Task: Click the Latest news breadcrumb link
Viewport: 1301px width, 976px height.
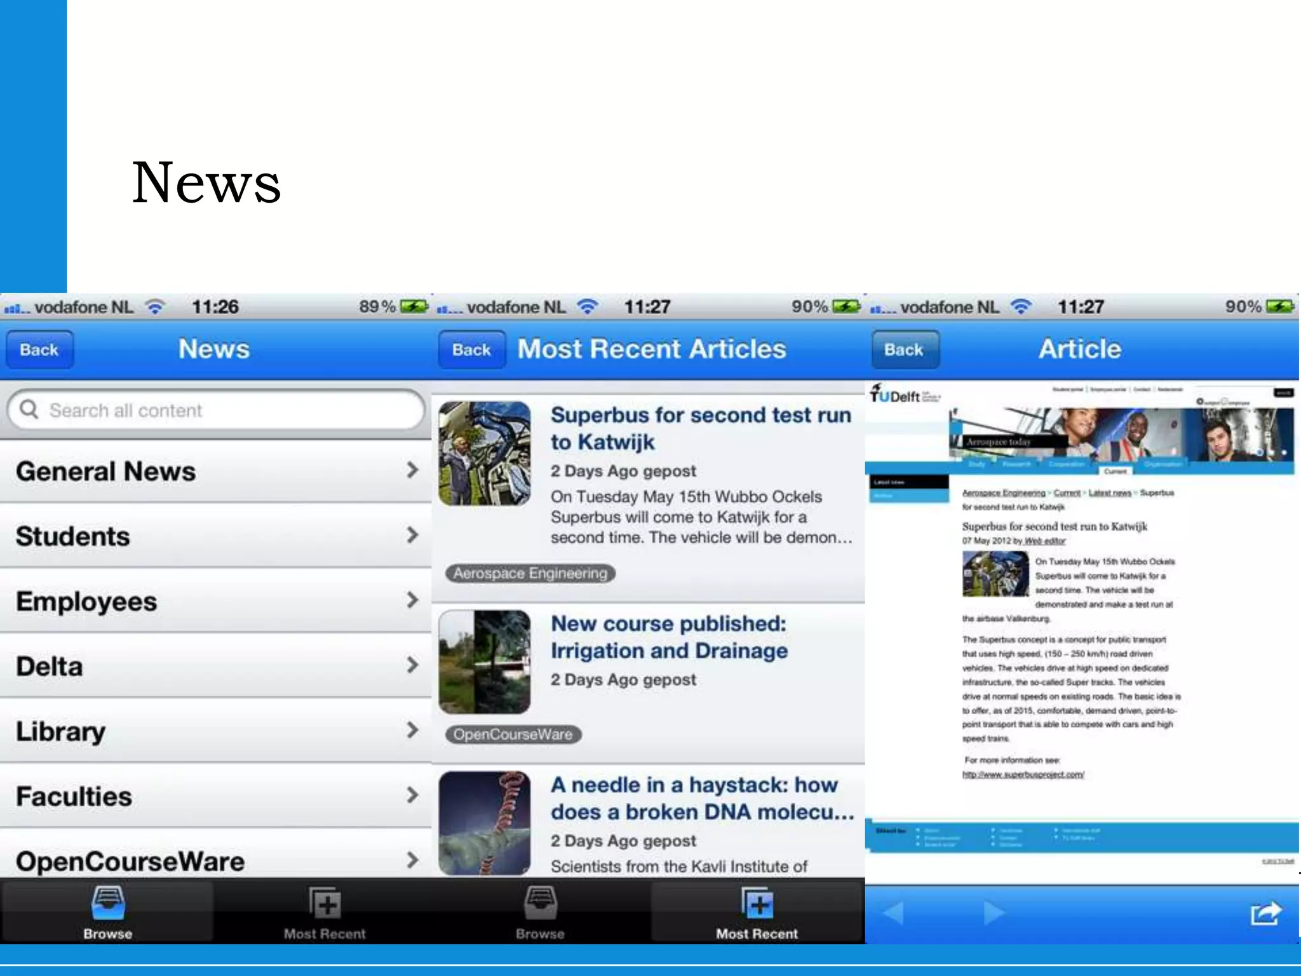Action: click(x=1110, y=493)
